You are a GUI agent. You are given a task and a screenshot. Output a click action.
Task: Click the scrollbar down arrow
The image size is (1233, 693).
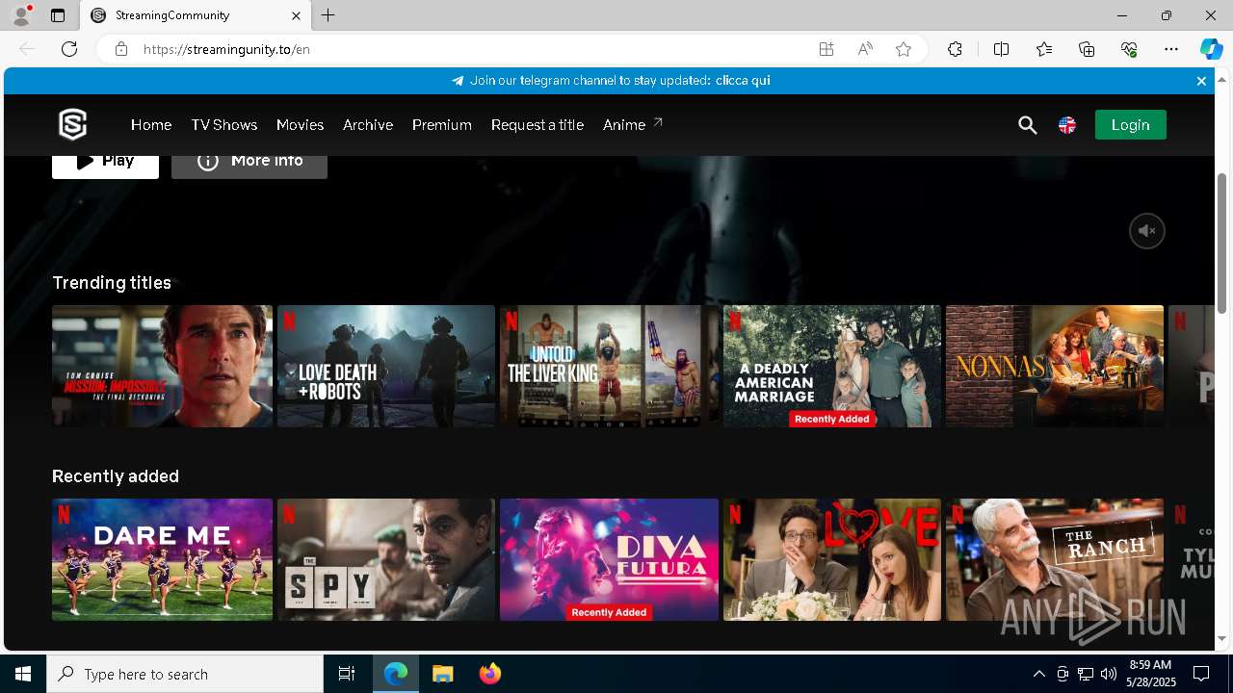1222,639
